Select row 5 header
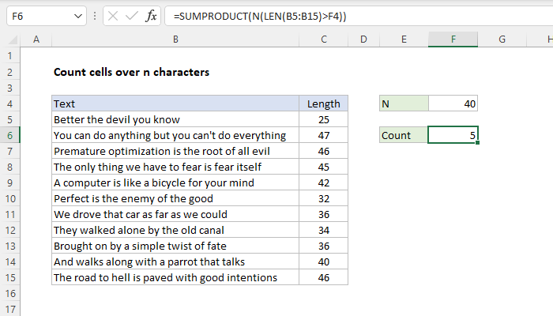Viewport: 553px width, 316px height. coord(9,119)
